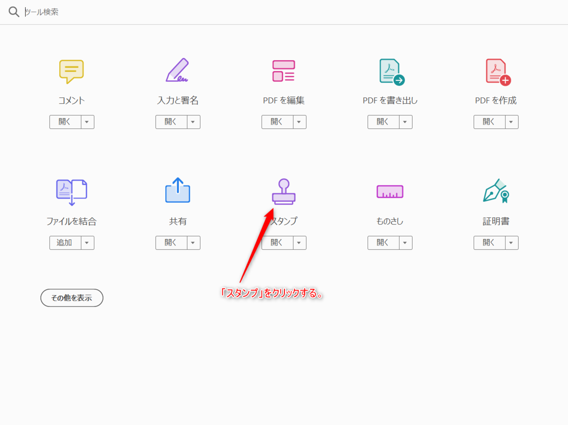The image size is (568, 425).
Task: Expand dropdown arrow next to コメント 開く
Action: pos(88,122)
